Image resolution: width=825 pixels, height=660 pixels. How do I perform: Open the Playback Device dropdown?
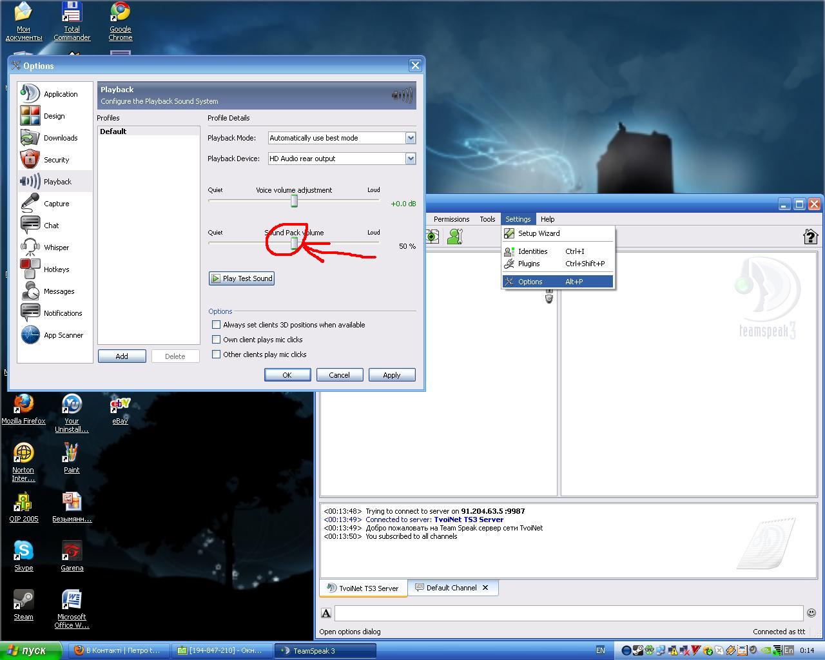[411, 159]
